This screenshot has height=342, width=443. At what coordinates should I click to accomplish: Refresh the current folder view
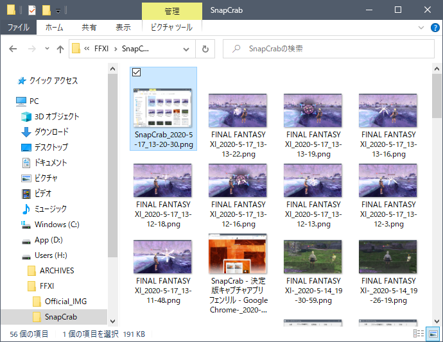[205, 49]
